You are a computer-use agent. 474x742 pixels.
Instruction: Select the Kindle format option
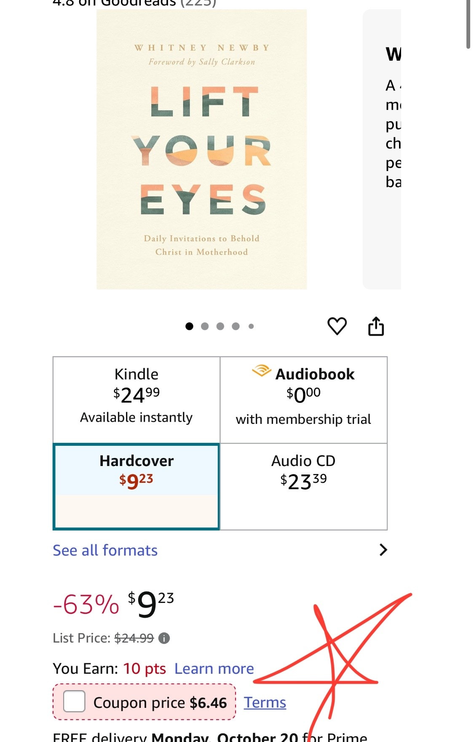tap(137, 399)
